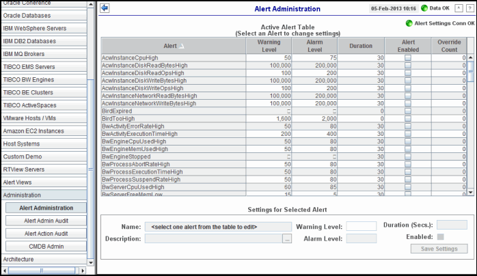This screenshot has width=477, height=276.
Task: Open Amazon EC2 Instances section
Action: (x=44, y=131)
